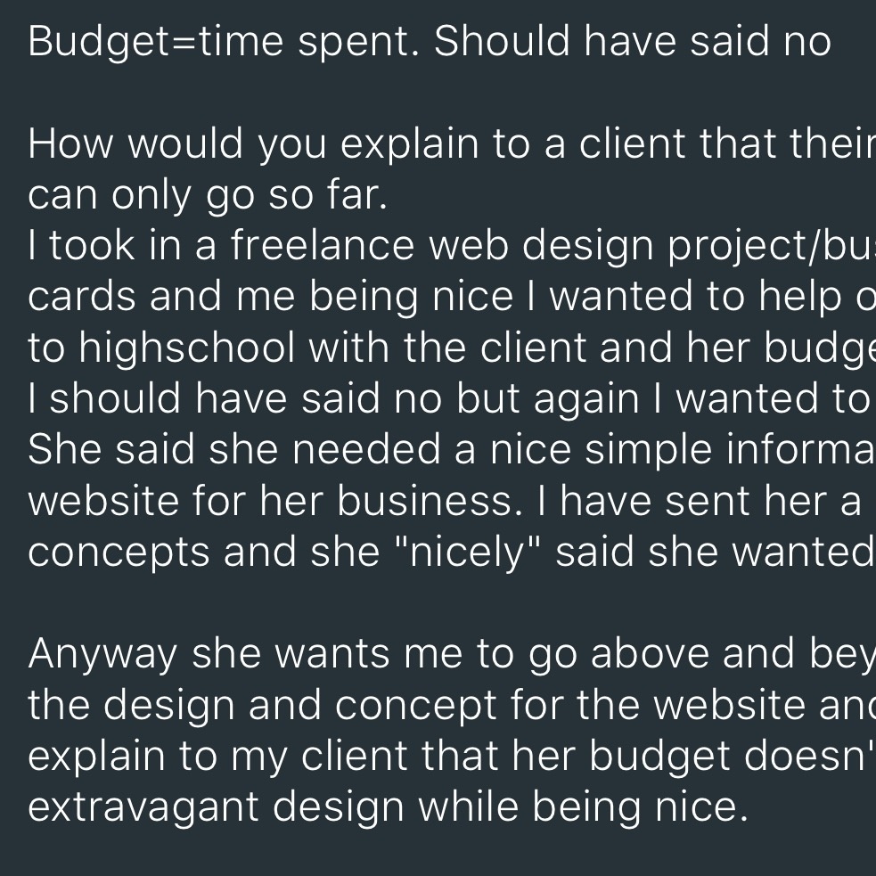Screen dimensions: 876x876
Task: Click the line 'She said she needed a nice'
Action: point(452,450)
